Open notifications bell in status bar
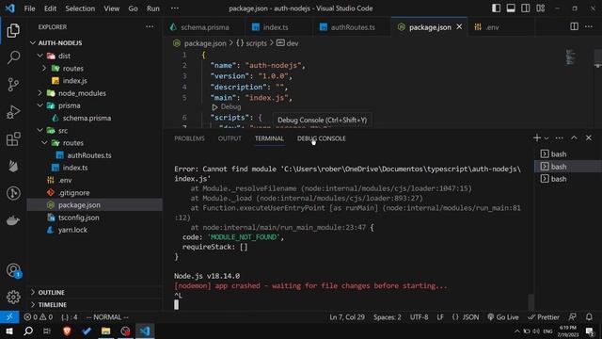The image size is (602, 339). (x=589, y=317)
